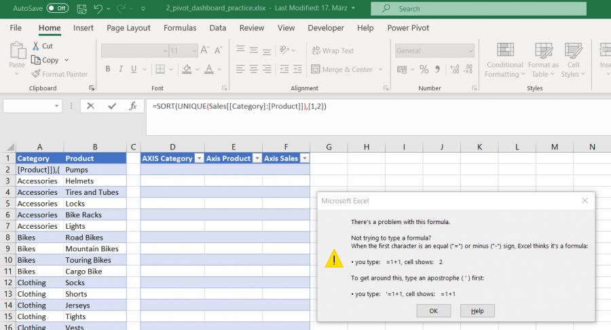Click the Decrease Indent icon
Viewport: 611px width, 330px height.
[x=284, y=69]
